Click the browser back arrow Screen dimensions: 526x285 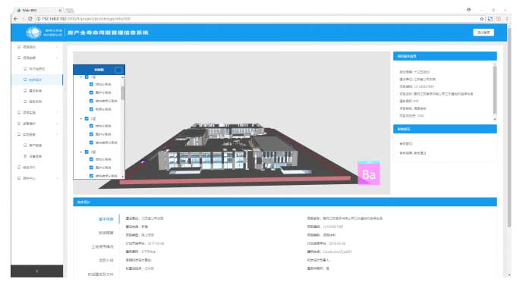15,19
